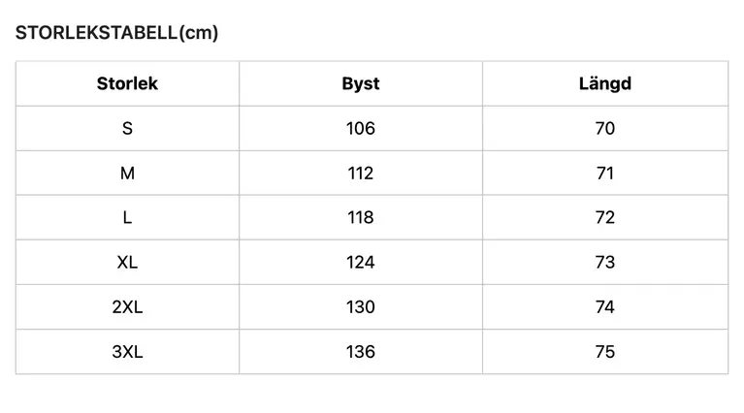Image resolution: width=744 pixels, height=413 pixels.
Task: Click the STORLEKSTABELL(cm) heading
Action: [x=116, y=33]
